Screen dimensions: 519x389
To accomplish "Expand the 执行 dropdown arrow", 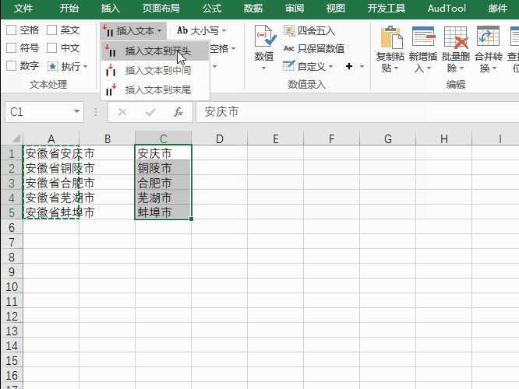I will [x=86, y=67].
